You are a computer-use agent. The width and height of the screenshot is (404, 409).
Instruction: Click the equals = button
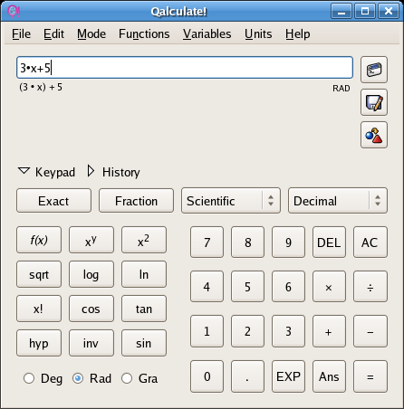[x=370, y=376]
